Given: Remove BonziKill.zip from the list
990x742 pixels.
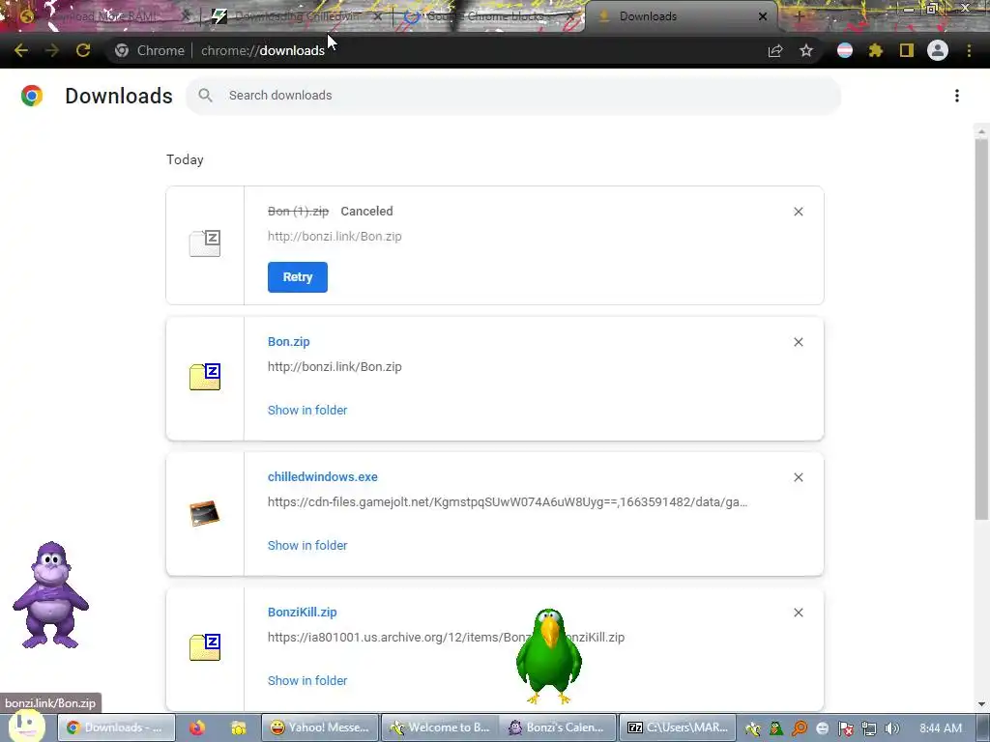Looking at the screenshot, I should pyautogui.click(x=798, y=613).
